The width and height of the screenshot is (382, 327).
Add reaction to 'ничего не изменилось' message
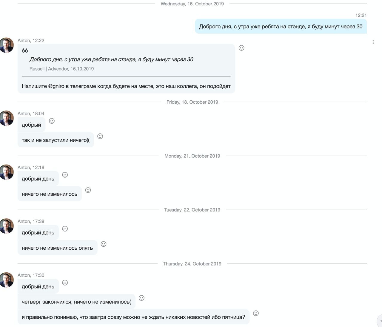coord(88,190)
